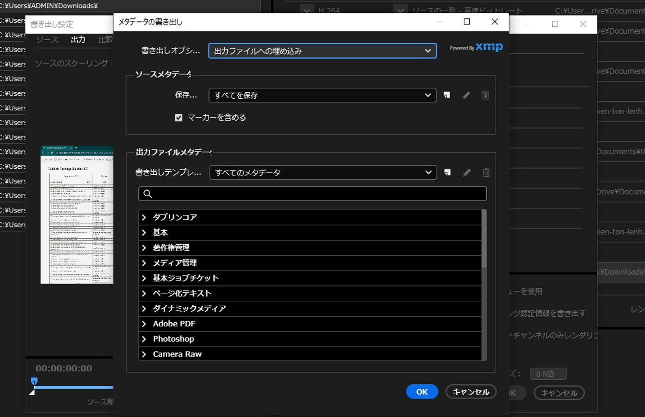Delete the current export metadata template
Viewport: 645px width, 417px height.
click(x=485, y=172)
